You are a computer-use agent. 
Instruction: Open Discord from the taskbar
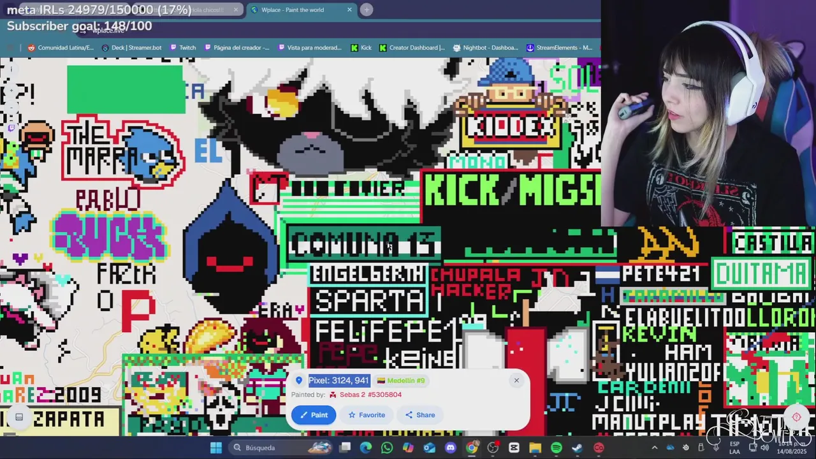(451, 448)
